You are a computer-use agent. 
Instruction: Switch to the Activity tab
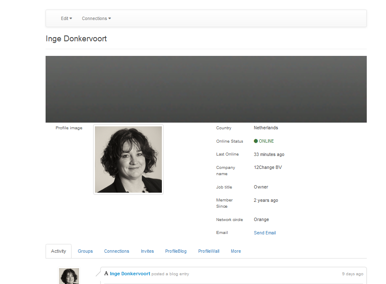coord(59,251)
